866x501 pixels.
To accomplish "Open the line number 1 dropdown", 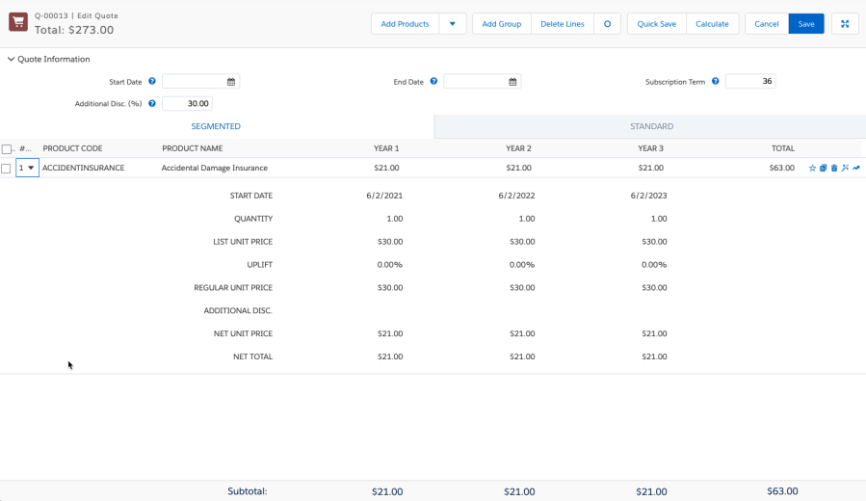I will 27,168.
